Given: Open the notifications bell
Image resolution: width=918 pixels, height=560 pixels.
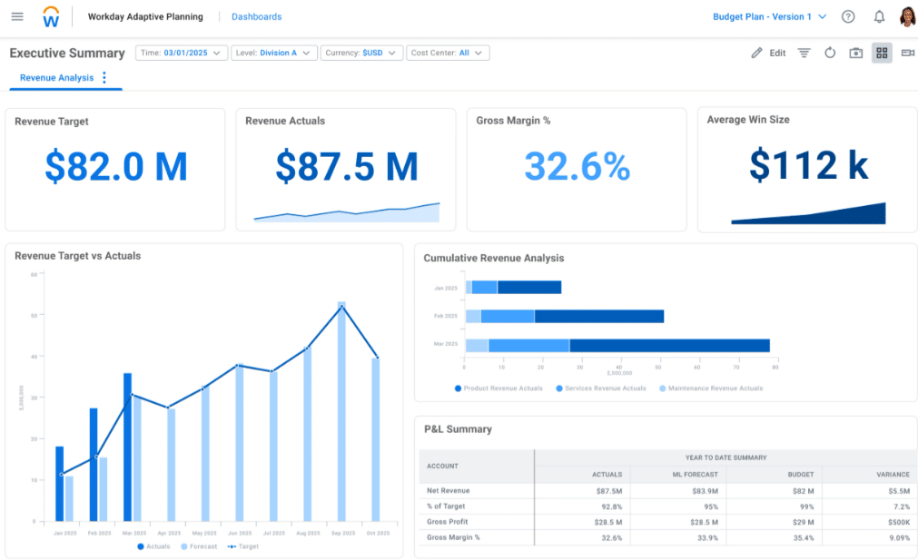Looking at the screenshot, I should pyautogui.click(x=879, y=16).
